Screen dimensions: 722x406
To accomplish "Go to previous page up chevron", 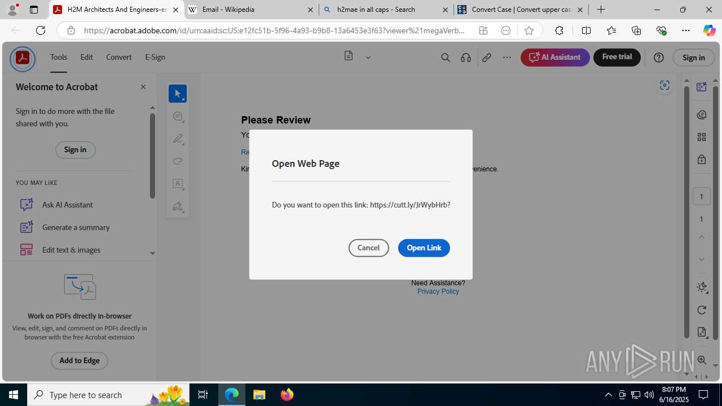I will pos(702,237).
